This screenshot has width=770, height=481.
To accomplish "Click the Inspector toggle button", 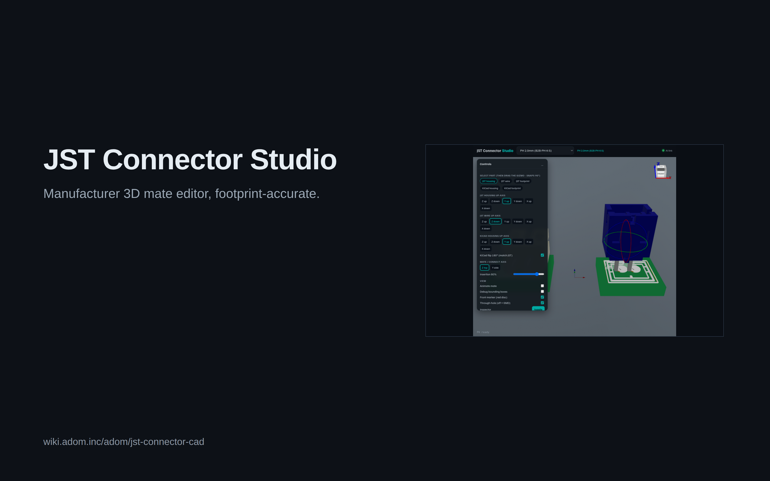I will tap(538, 309).
